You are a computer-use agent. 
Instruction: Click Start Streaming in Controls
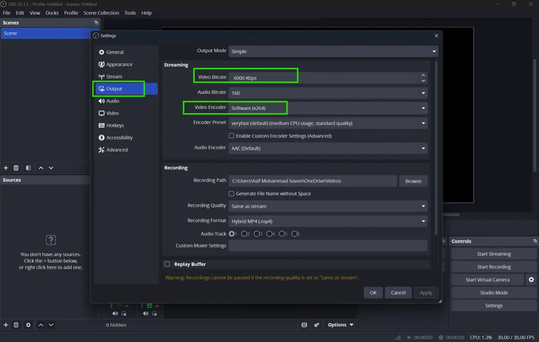494,254
